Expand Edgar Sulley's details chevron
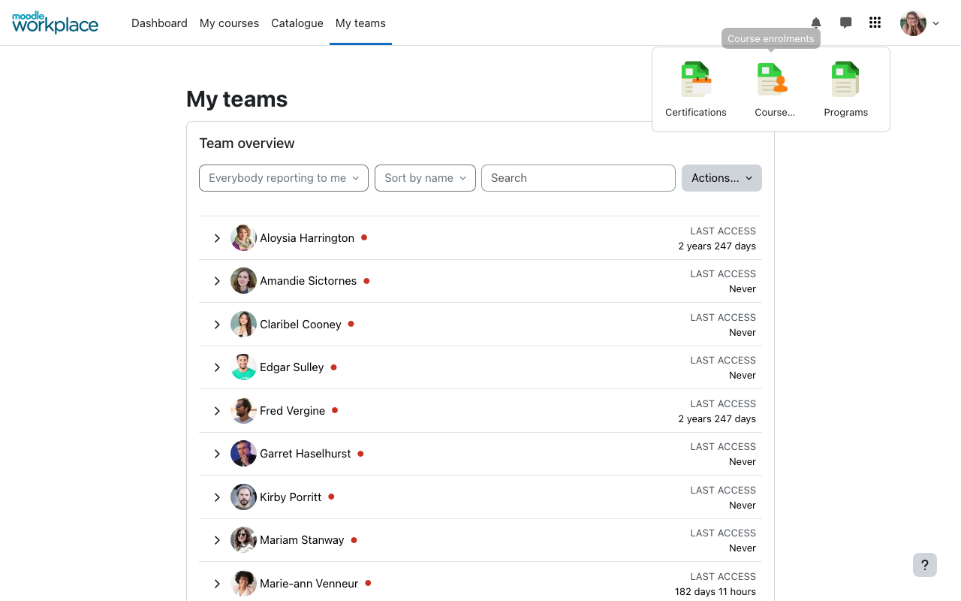Image resolution: width=961 pixels, height=601 pixels. (217, 367)
